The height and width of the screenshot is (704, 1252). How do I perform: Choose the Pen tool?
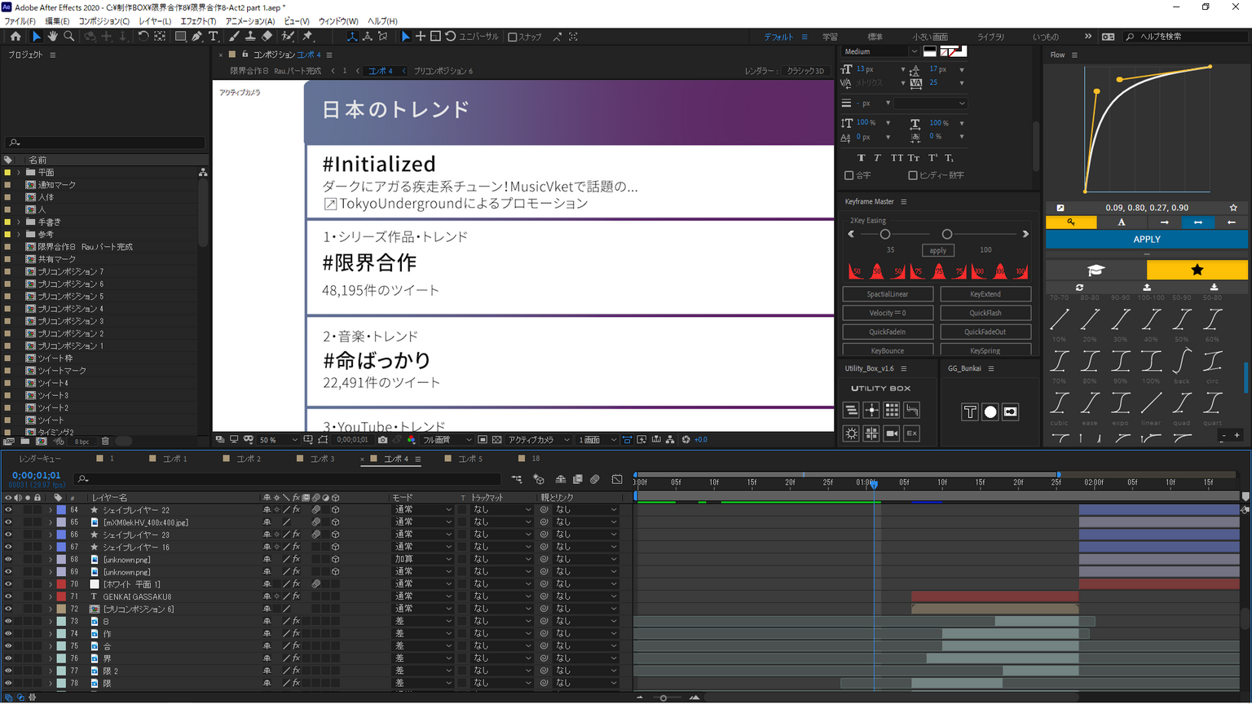(x=197, y=37)
